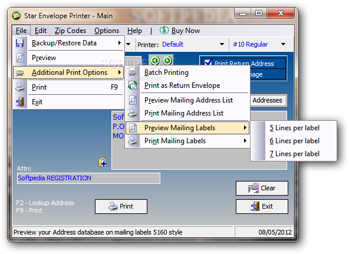
Task: Click the dollar sign Buy Now icon
Action: coord(164,30)
